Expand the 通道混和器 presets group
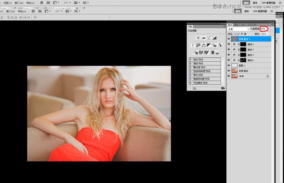 [x=191, y=79]
